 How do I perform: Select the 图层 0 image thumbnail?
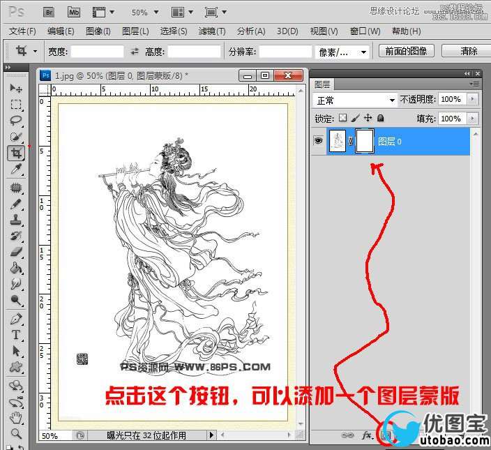(338, 141)
